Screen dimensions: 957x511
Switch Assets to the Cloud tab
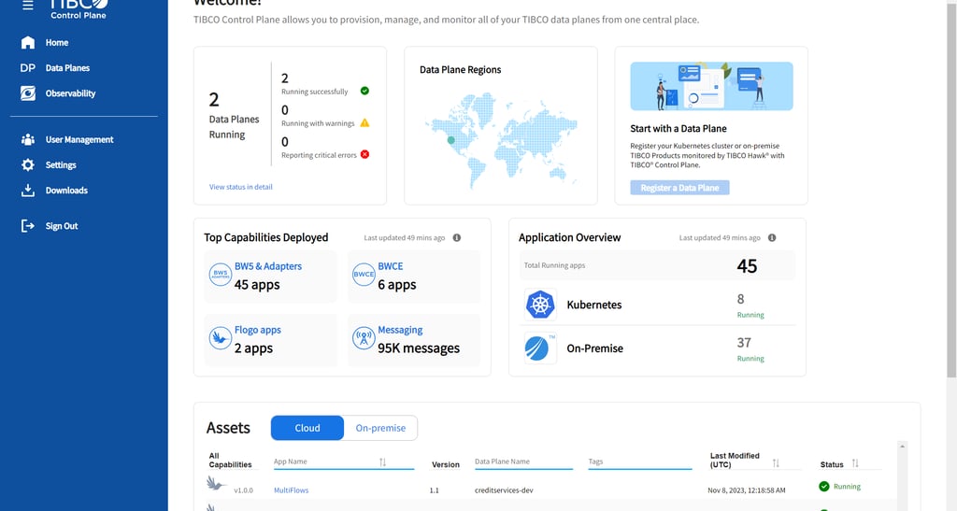click(307, 428)
